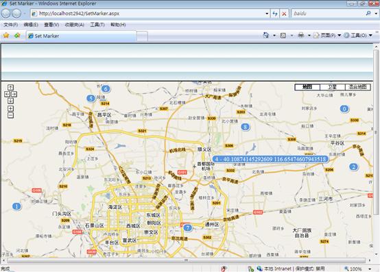Open the 页面(P) menu dropdown
380x272 pixels.
point(327,36)
